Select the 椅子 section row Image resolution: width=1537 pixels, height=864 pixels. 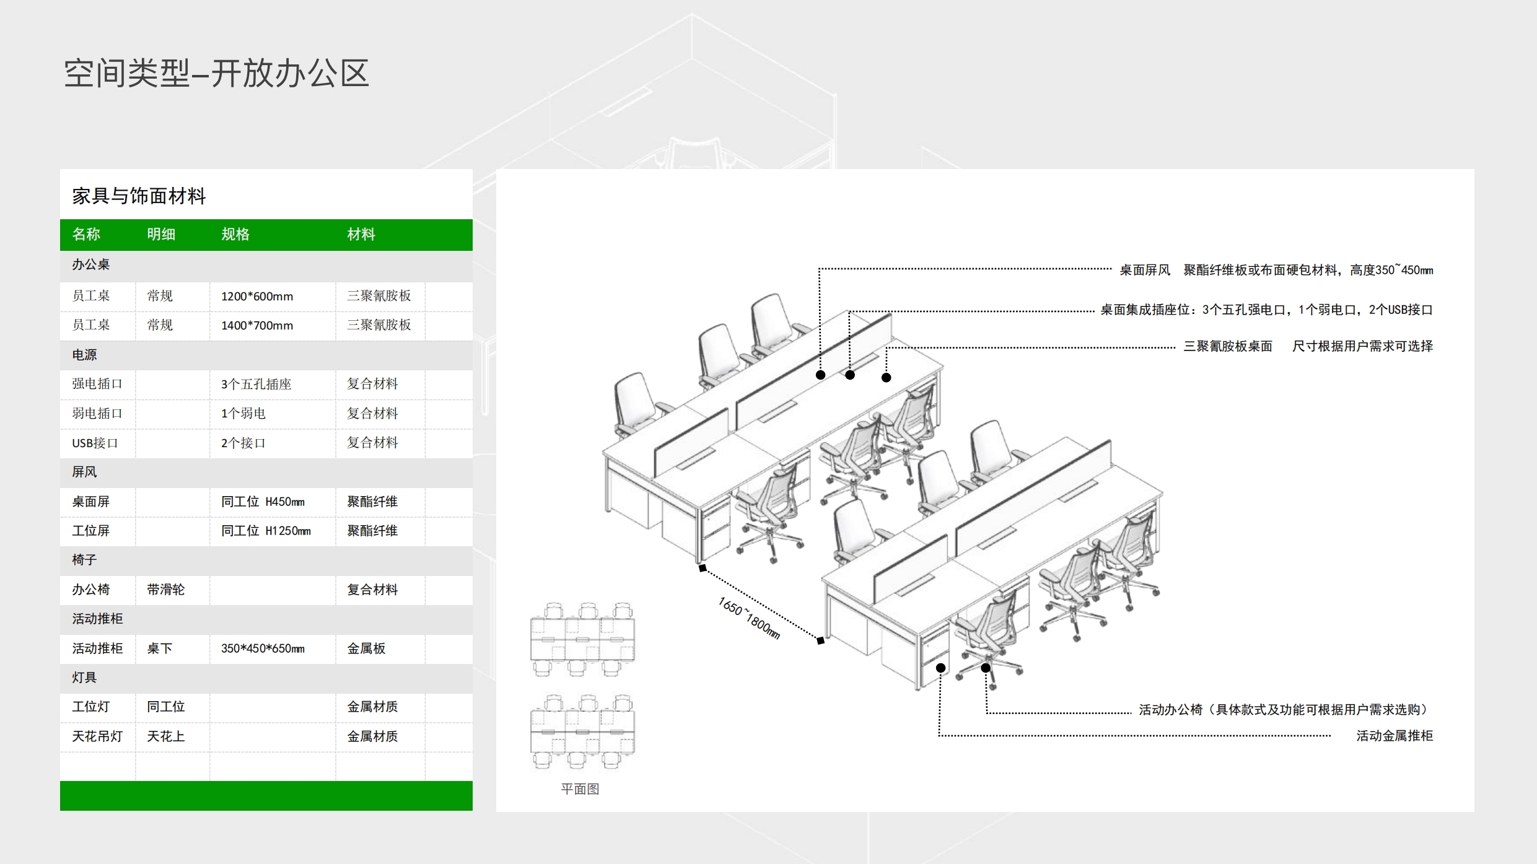(x=266, y=560)
